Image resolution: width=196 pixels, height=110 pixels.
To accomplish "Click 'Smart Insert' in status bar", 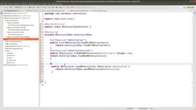I will pos(143,108).
